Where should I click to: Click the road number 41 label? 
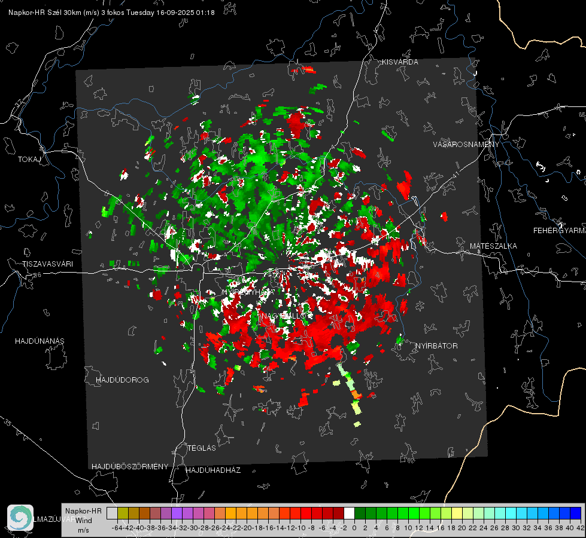click(x=456, y=174)
